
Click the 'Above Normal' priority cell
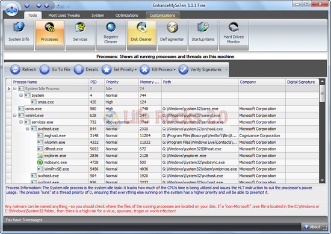coord(122,122)
